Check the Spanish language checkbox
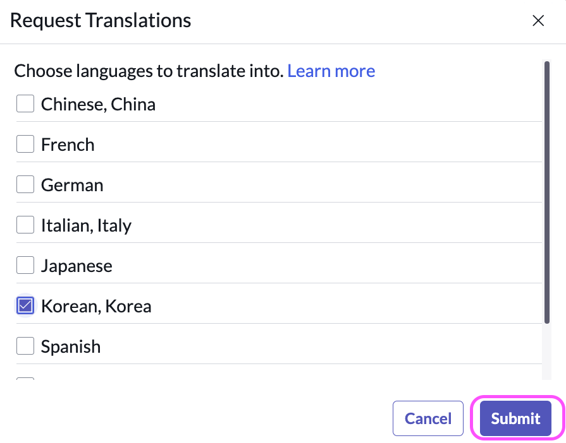 (x=25, y=345)
